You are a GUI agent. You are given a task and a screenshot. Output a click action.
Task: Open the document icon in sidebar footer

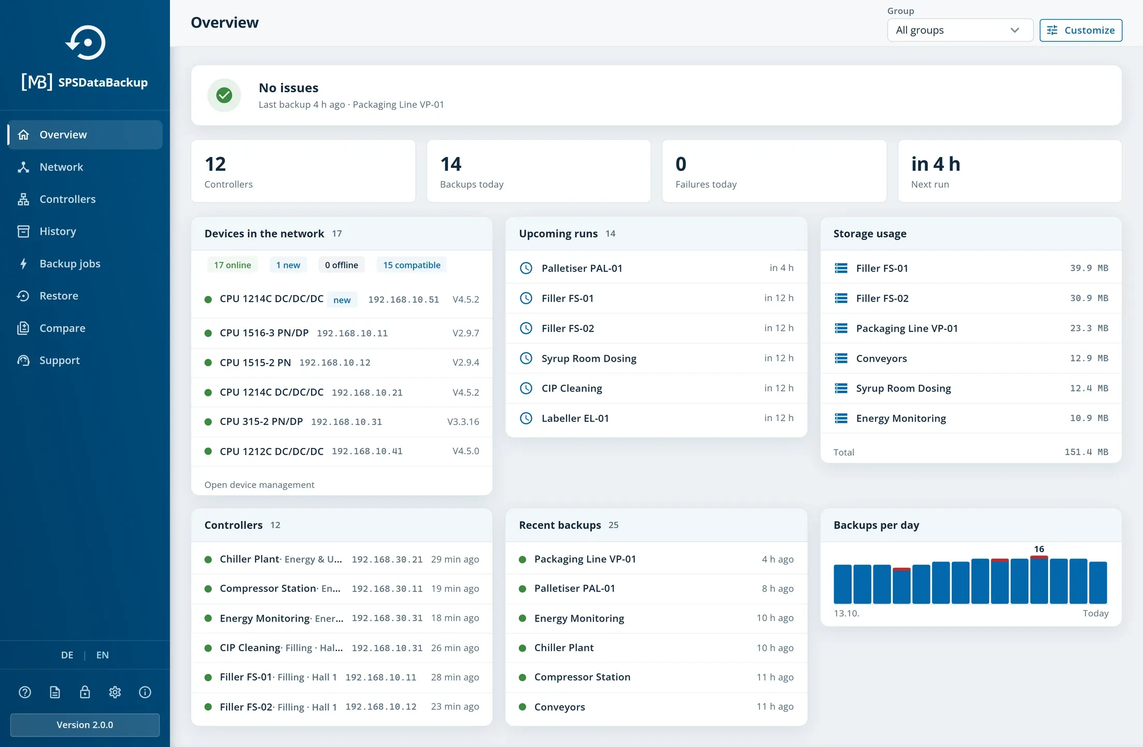click(55, 692)
